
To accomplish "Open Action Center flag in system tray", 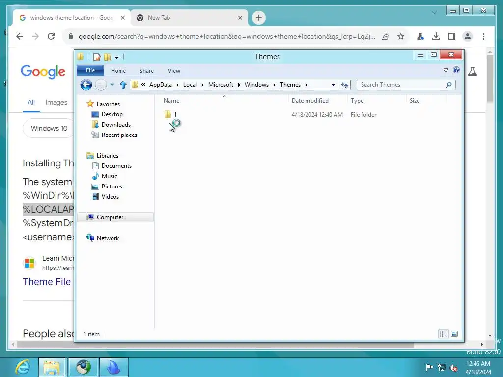I will pyautogui.click(x=429, y=367).
